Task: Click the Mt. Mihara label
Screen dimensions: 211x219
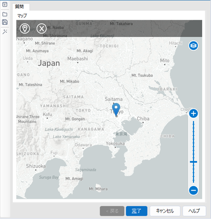Action: pos(98,189)
